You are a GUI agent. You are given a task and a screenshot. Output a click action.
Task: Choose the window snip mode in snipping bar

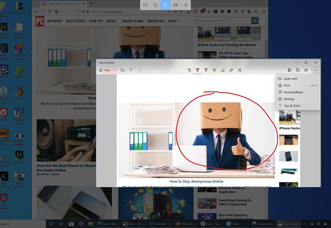pos(165,5)
